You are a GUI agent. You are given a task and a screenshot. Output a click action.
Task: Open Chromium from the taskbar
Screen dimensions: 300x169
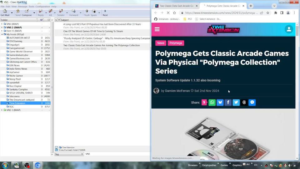pos(37,165)
